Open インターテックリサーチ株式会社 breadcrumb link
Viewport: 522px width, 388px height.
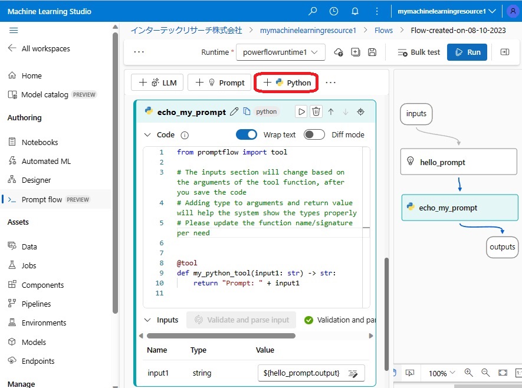tap(186, 31)
